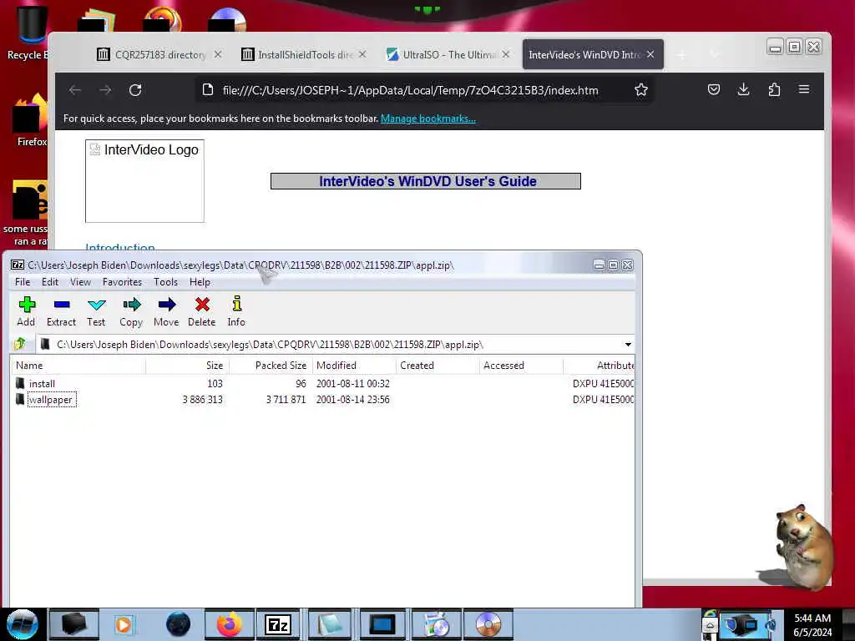The width and height of the screenshot is (855, 641).
Task: Open Info for the selected item
Action: point(236,311)
